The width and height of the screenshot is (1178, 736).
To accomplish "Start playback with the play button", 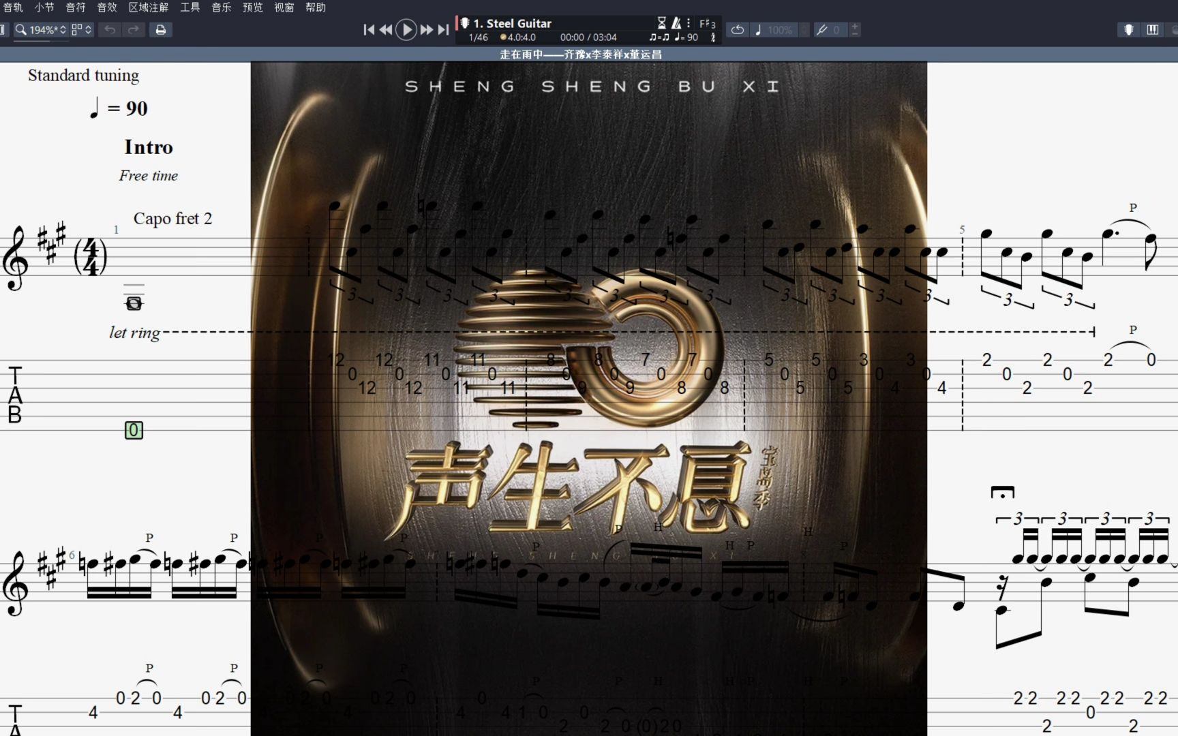I will click(x=406, y=29).
